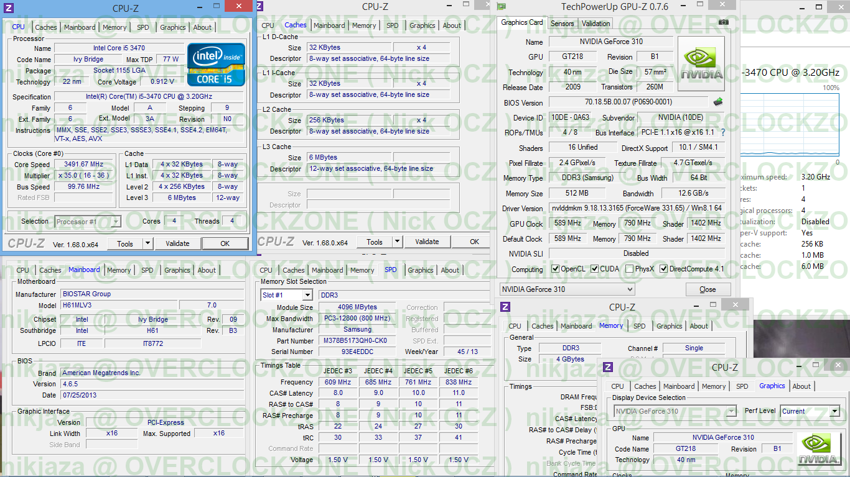Click the title bar icon of the CPU-Z processor window
Image resolution: width=850 pixels, height=477 pixels.
8,8
